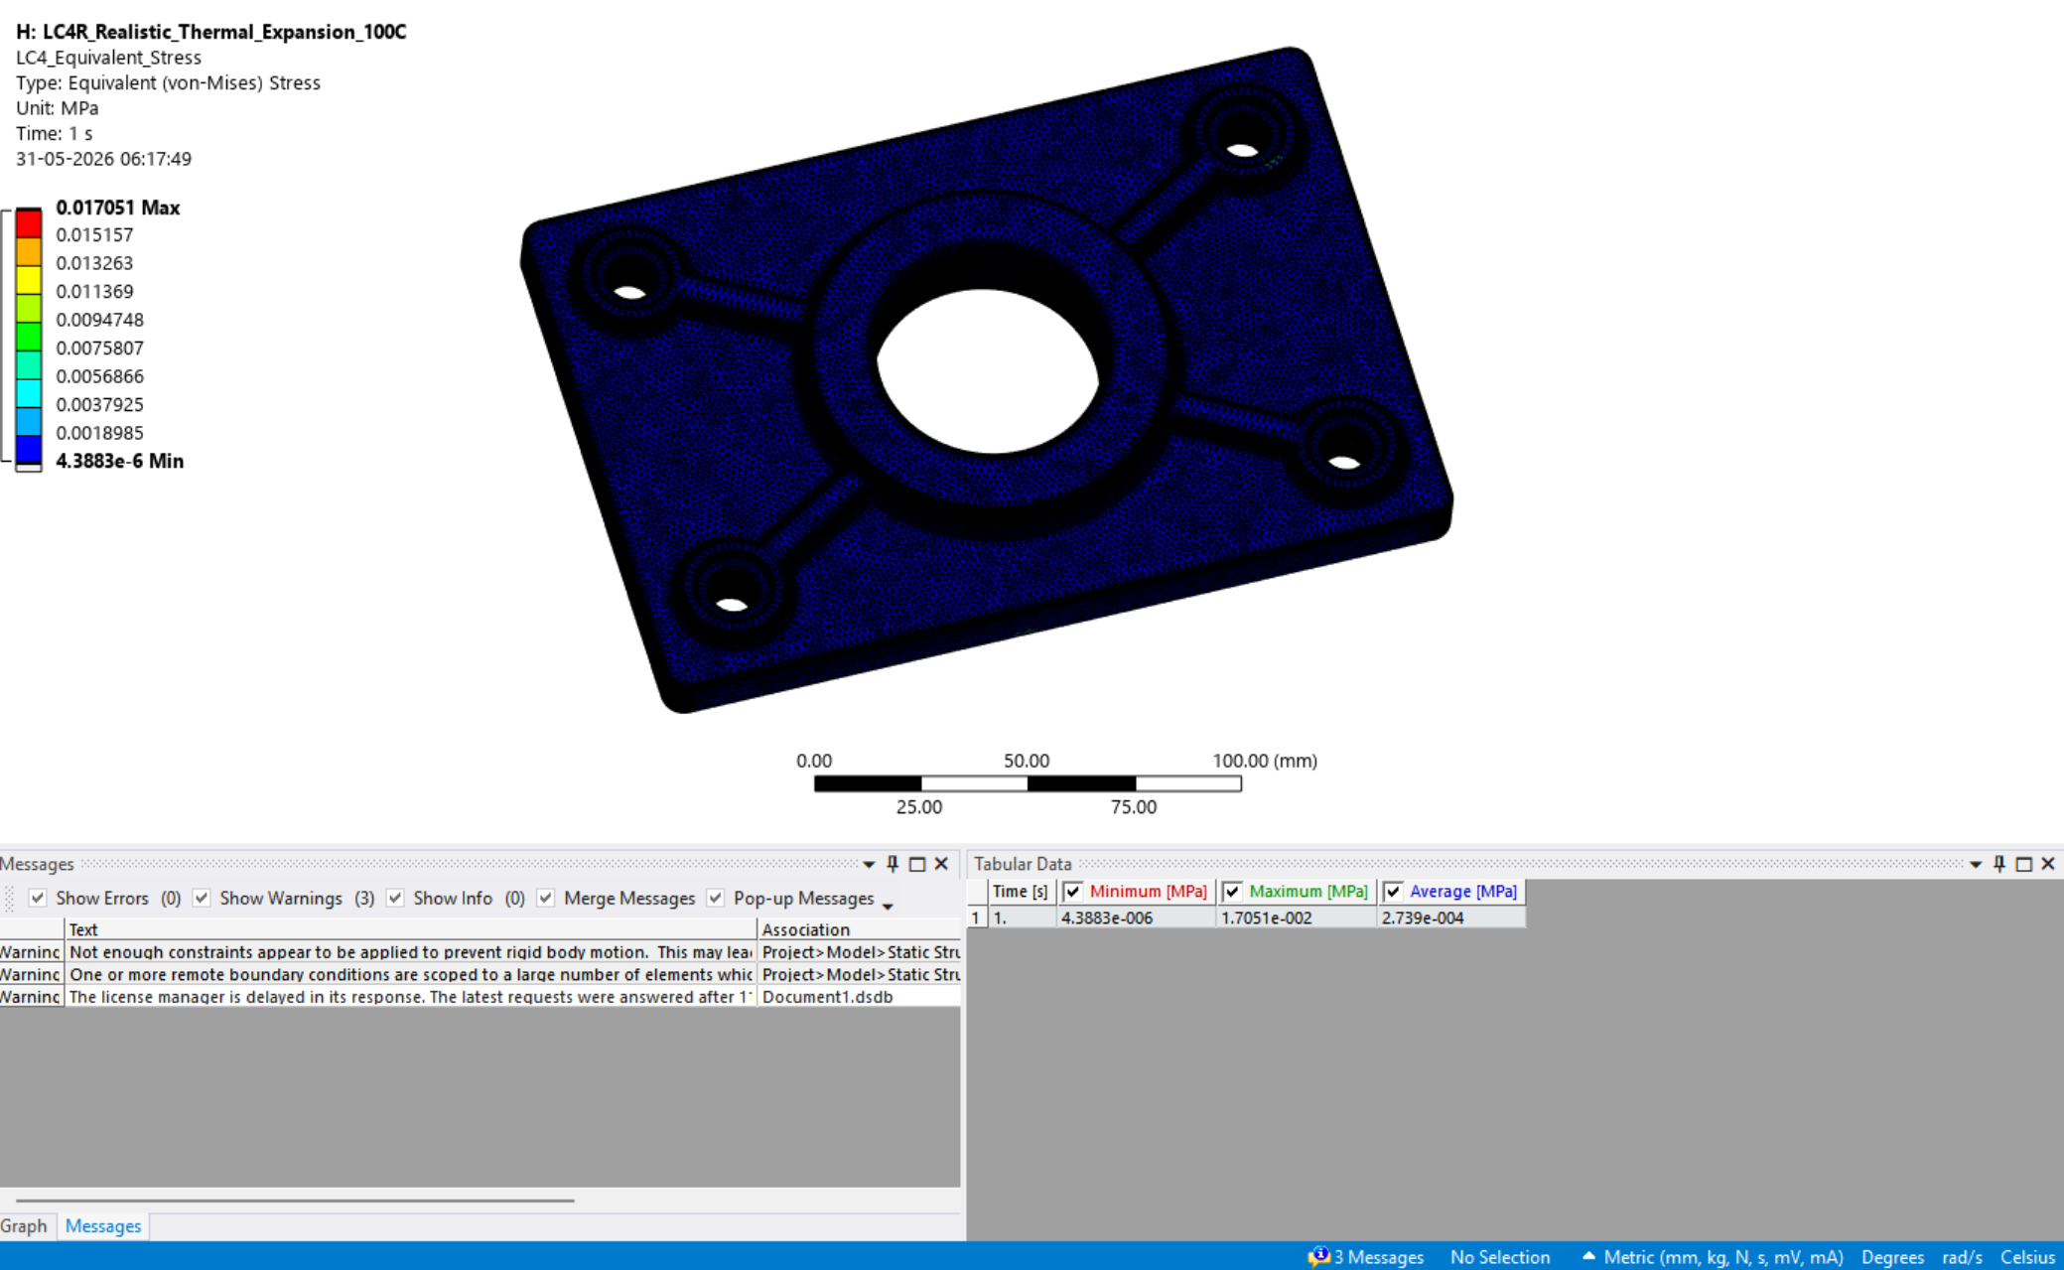The height and width of the screenshot is (1270, 2064).
Task: Maximize the Tabular Data panel
Action: [2023, 864]
